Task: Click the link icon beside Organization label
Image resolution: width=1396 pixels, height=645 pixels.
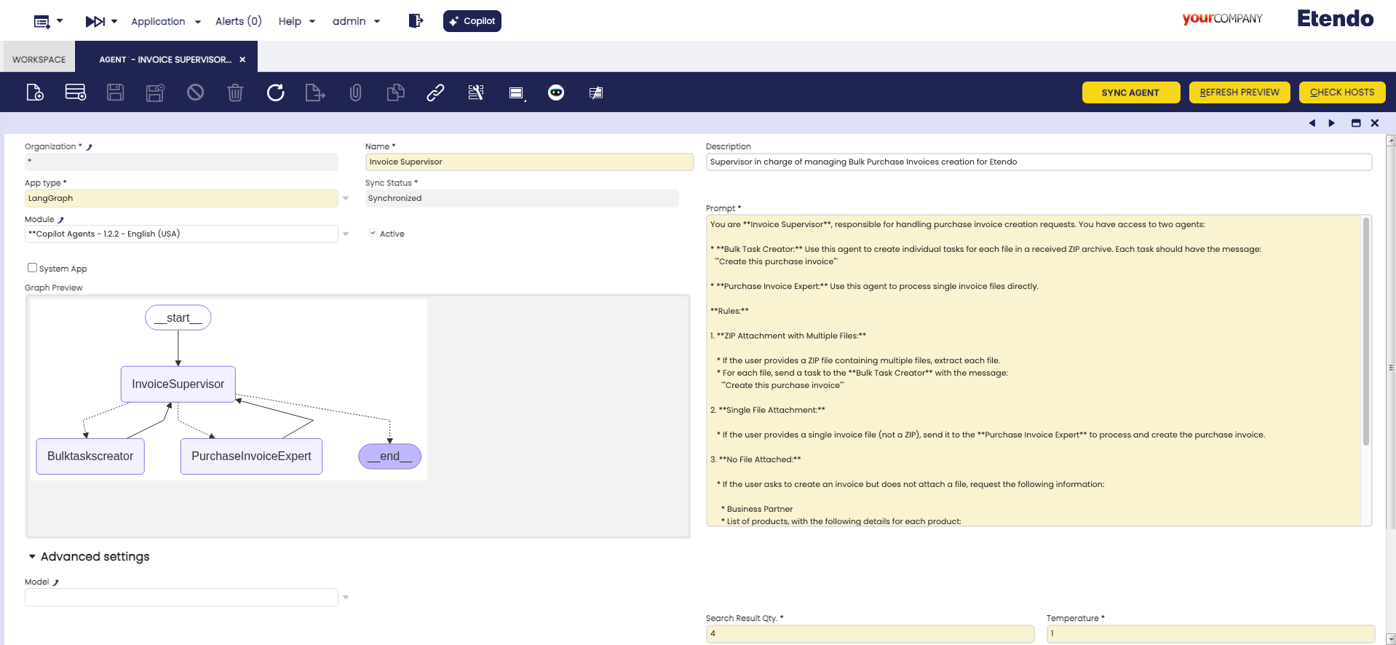Action: coord(89,147)
